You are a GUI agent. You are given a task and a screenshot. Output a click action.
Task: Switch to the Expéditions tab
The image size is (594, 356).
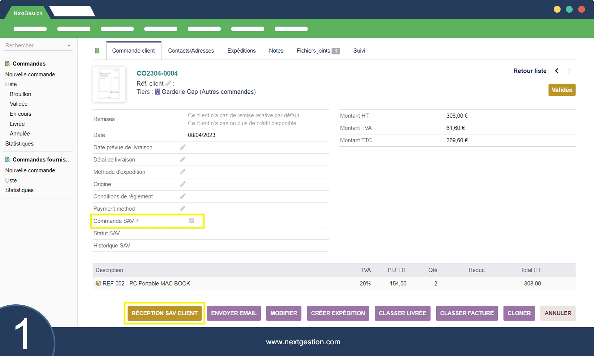241,50
